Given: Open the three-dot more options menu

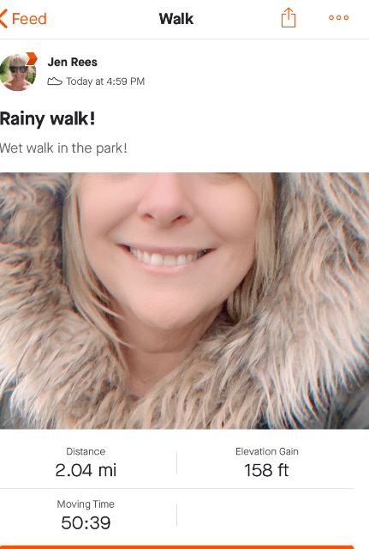Looking at the screenshot, I should [x=338, y=17].
